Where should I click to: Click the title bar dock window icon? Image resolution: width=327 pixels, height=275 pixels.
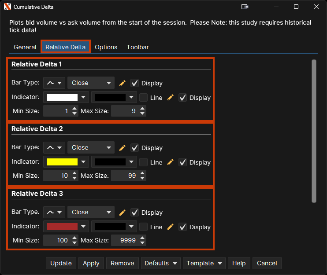tap(245, 7)
